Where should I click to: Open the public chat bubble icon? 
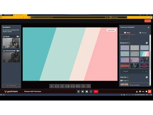click(x=147, y=92)
